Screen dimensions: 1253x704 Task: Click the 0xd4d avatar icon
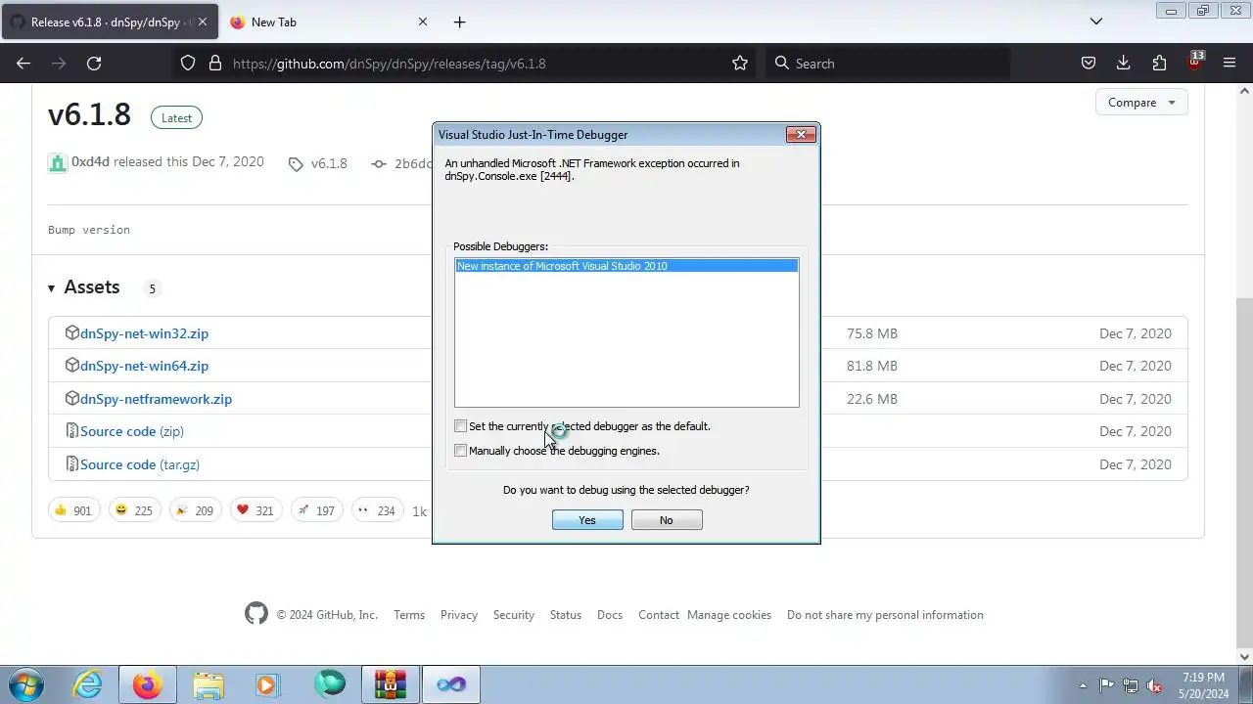(x=58, y=162)
